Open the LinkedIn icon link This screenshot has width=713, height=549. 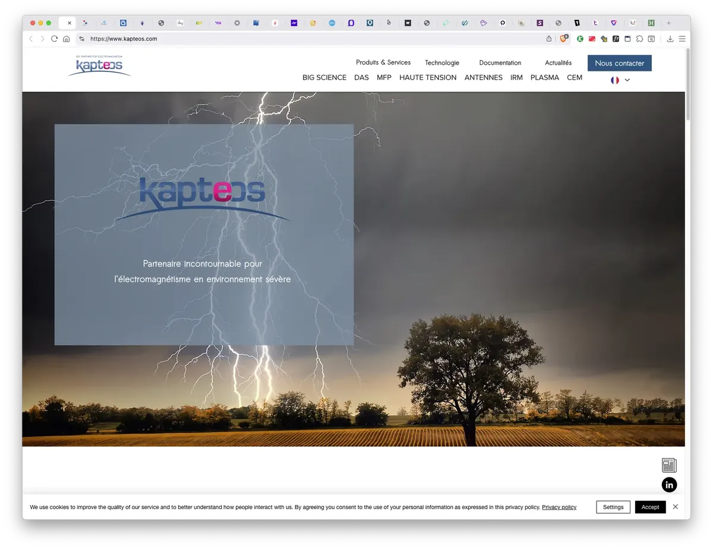[669, 485]
